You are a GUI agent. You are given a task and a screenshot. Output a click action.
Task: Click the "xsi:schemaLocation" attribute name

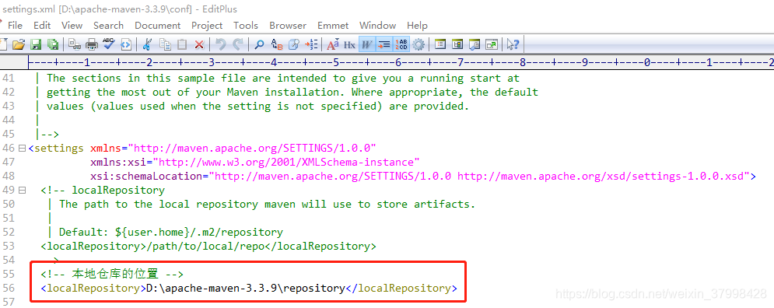coord(146,177)
